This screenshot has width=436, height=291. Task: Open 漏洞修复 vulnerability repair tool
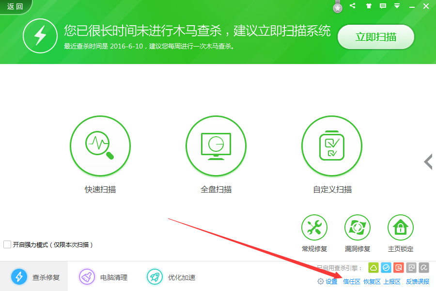(x=358, y=227)
